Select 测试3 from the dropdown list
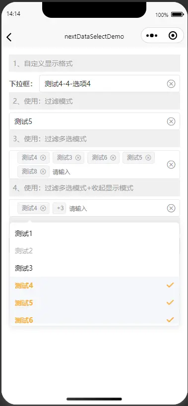This screenshot has width=188, height=406. [x=94, y=268]
